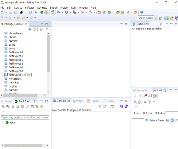Image resolution: width=178 pixels, height=149 pixels.
Task: Expand firstProject-8 [boot] tree node
Action: [2, 75]
